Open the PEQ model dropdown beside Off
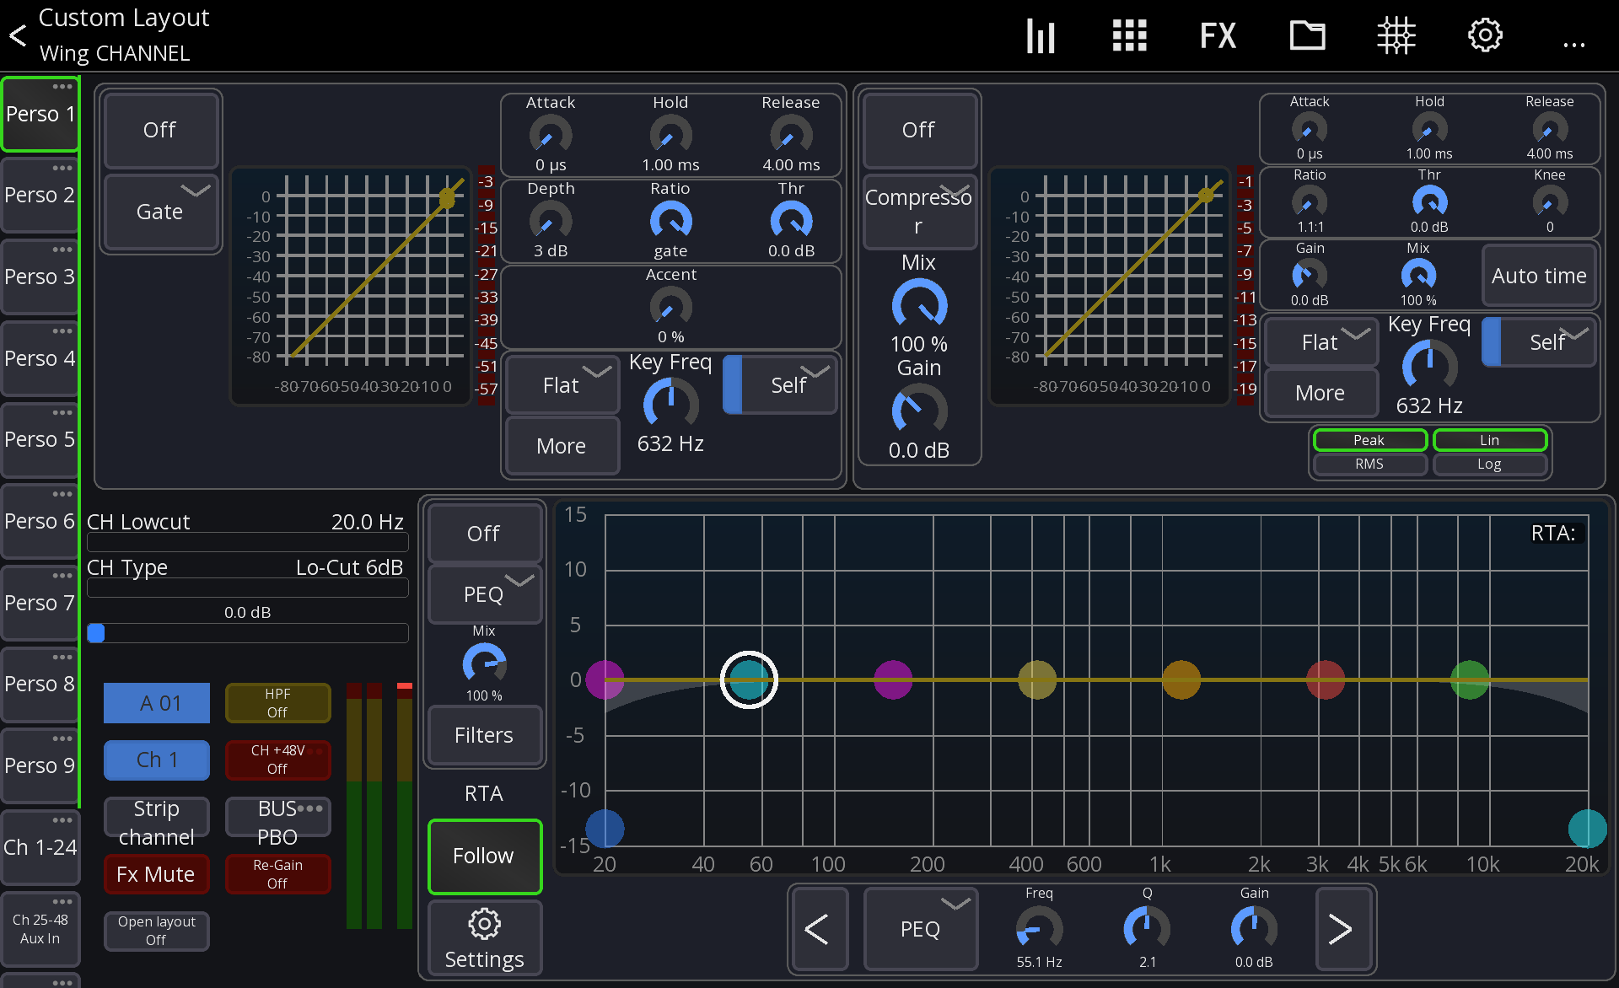 tap(484, 594)
